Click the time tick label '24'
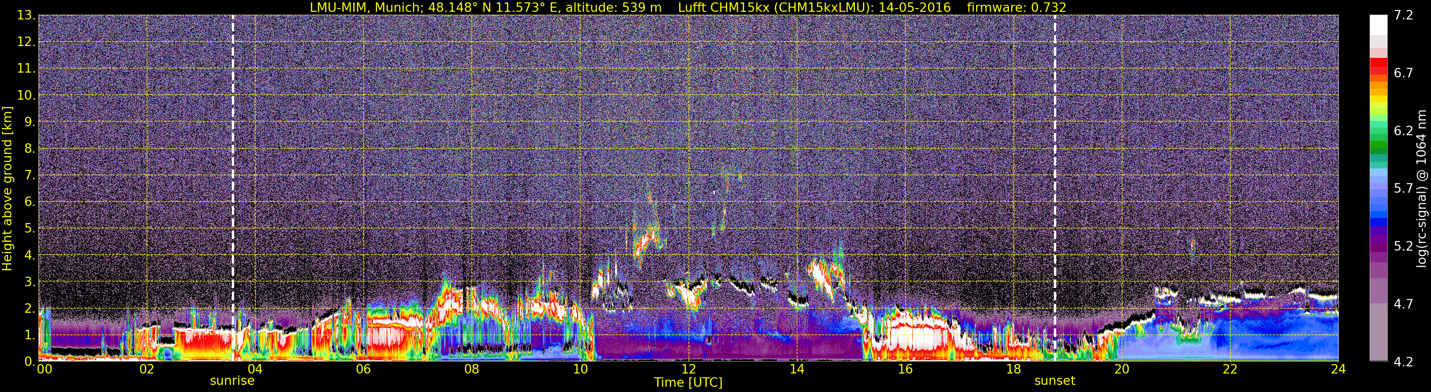This screenshot has height=392, width=1431. click(x=1338, y=369)
